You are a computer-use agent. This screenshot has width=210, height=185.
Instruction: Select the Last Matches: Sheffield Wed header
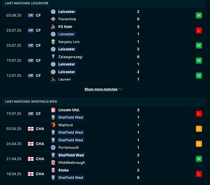[x=31, y=101]
